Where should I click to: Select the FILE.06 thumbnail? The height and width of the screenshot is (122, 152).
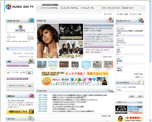(97, 64)
